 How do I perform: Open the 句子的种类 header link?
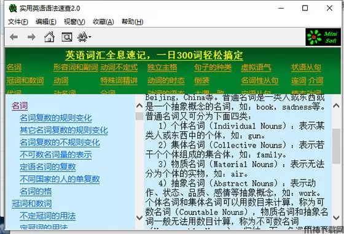click(x=213, y=67)
